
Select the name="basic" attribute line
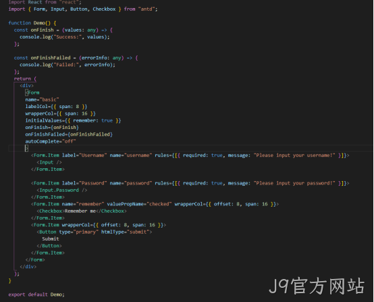(x=43, y=99)
